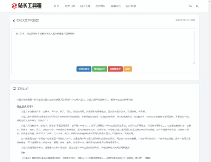This screenshot has width=211, height=162.
Task: Open the 开发工具 menu
Action: pos(70,6)
